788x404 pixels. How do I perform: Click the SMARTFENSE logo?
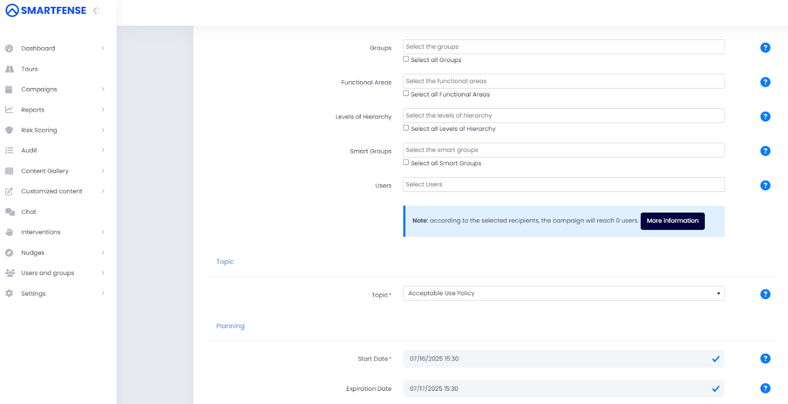[46, 10]
